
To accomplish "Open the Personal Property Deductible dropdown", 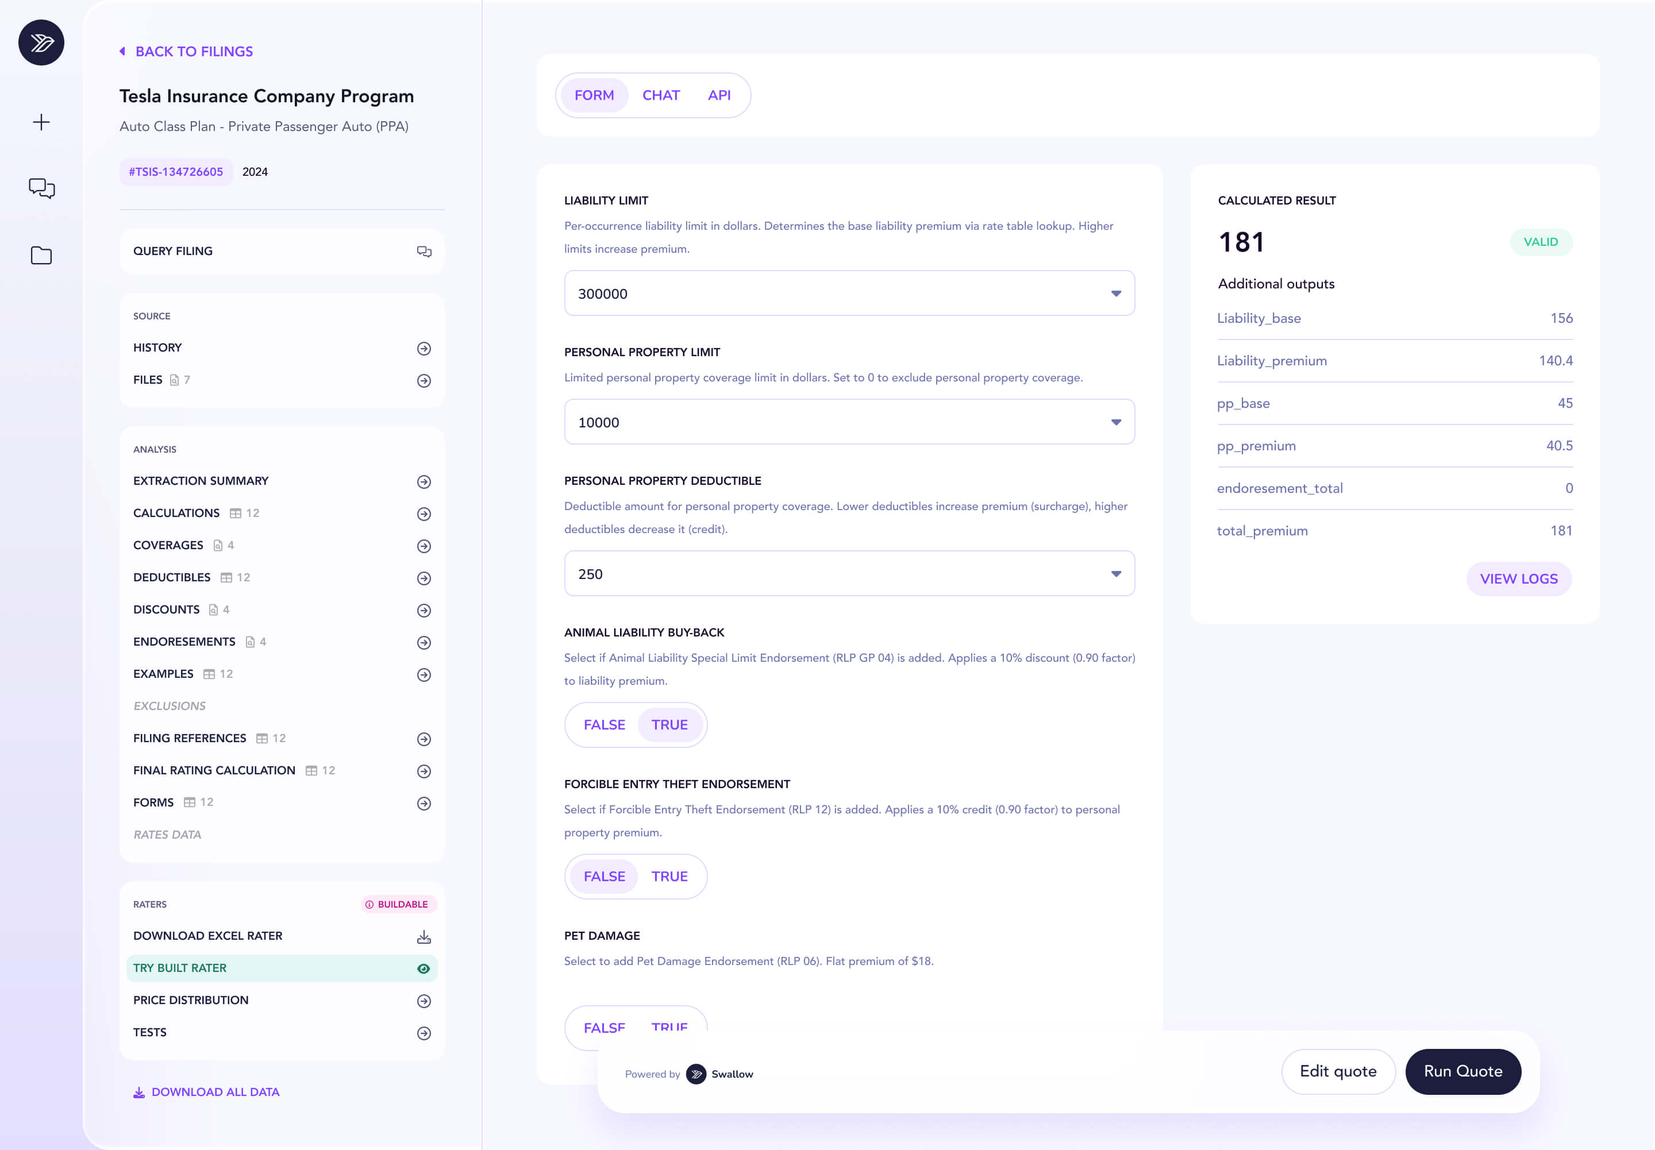I will 849,574.
